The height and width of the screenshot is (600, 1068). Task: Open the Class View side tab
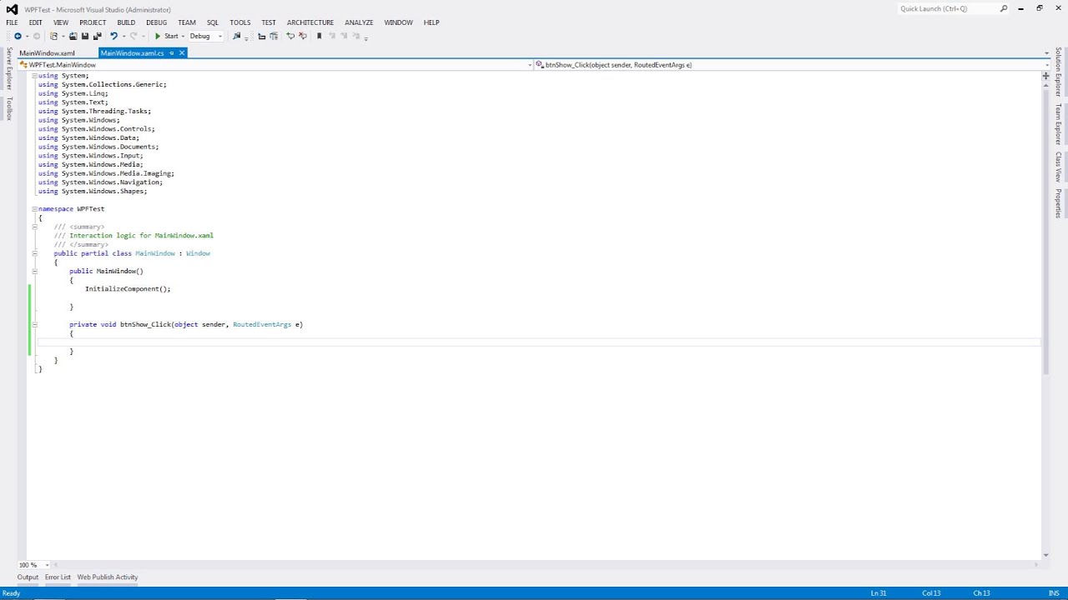pos(1058,167)
